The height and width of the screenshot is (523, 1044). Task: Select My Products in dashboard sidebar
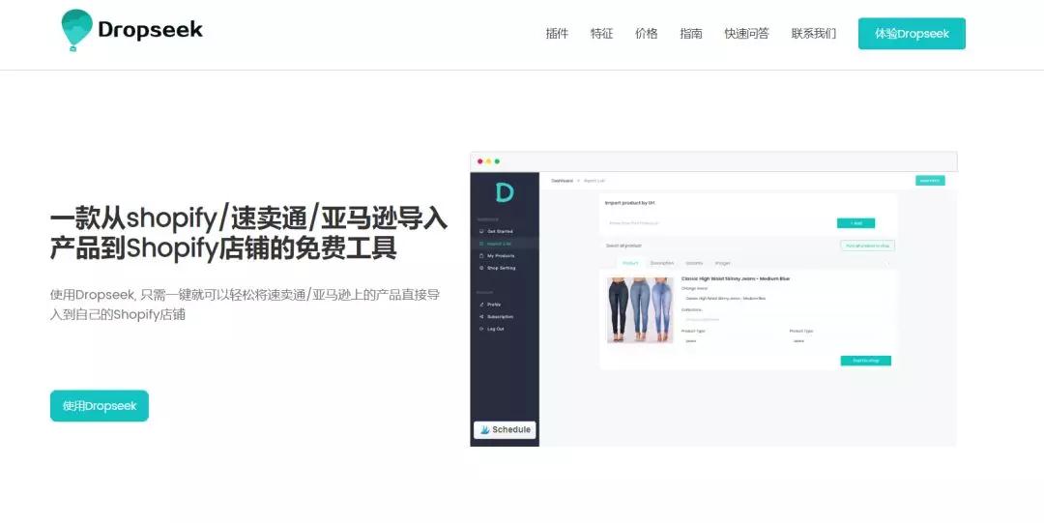click(x=497, y=256)
